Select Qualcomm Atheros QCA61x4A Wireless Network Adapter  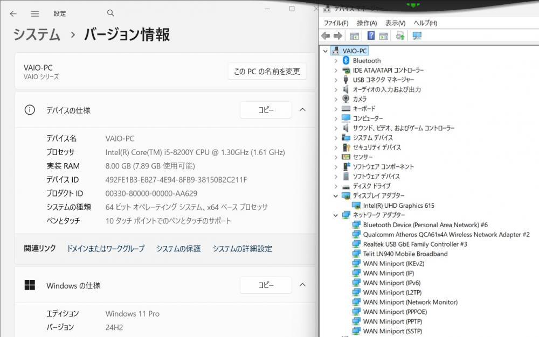coord(446,234)
